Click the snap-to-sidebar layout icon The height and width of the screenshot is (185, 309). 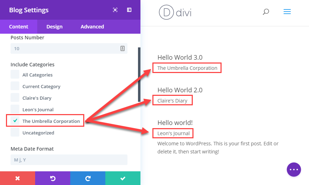coord(129,10)
